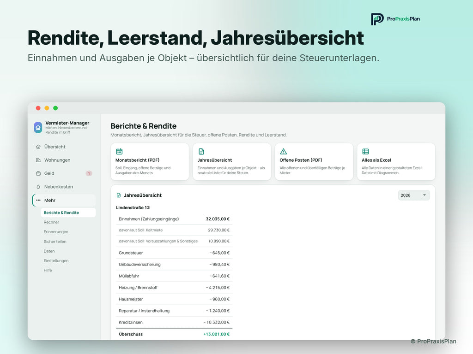
Task: Click the +13.021,00 € surplus value
Action: [216, 334]
